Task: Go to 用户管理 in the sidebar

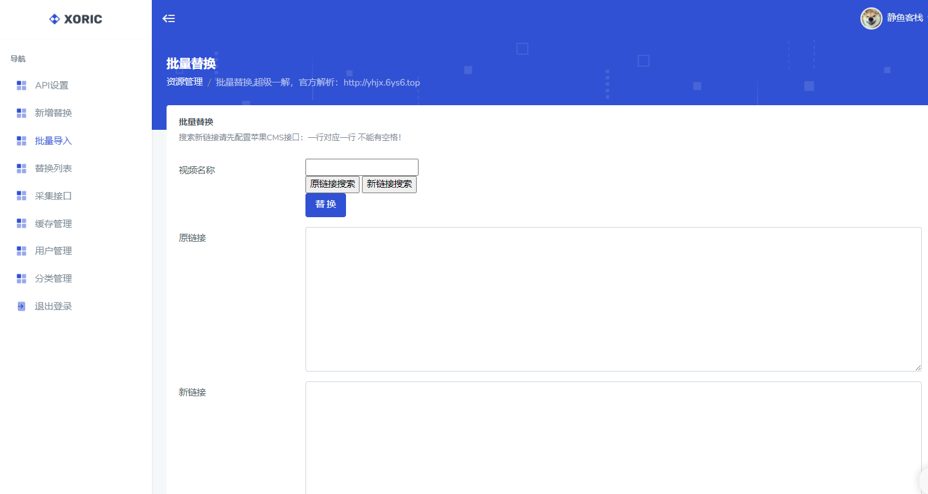Action: (x=53, y=251)
